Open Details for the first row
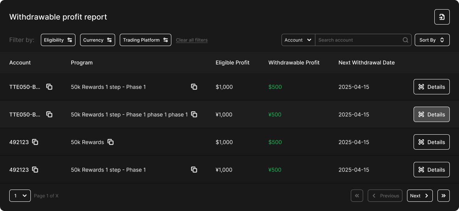 [x=431, y=87]
